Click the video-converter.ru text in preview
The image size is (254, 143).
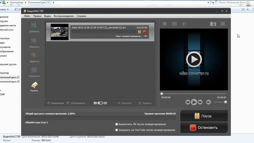[x=194, y=73]
